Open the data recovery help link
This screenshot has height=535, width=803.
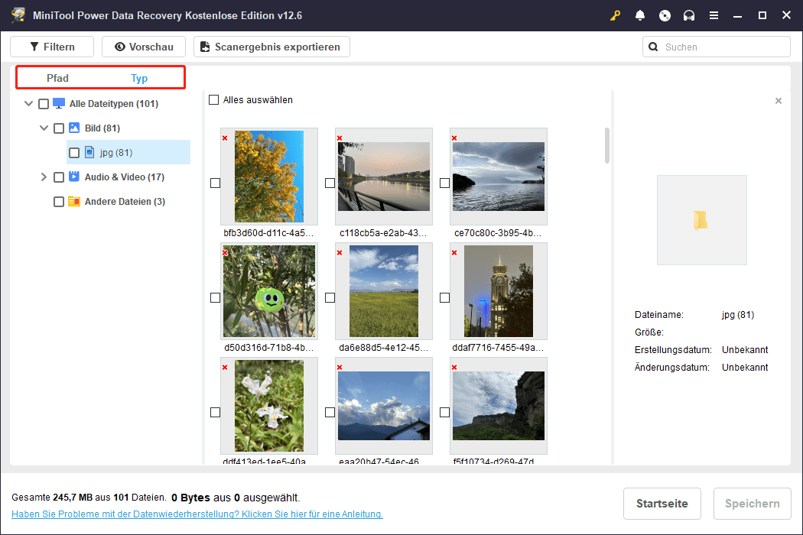point(197,514)
